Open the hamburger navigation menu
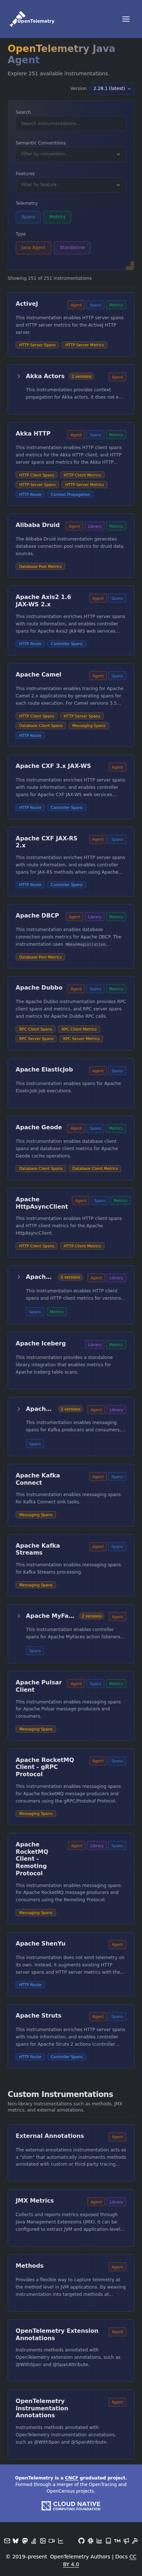The height and width of the screenshot is (2576, 142). click(125, 19)
